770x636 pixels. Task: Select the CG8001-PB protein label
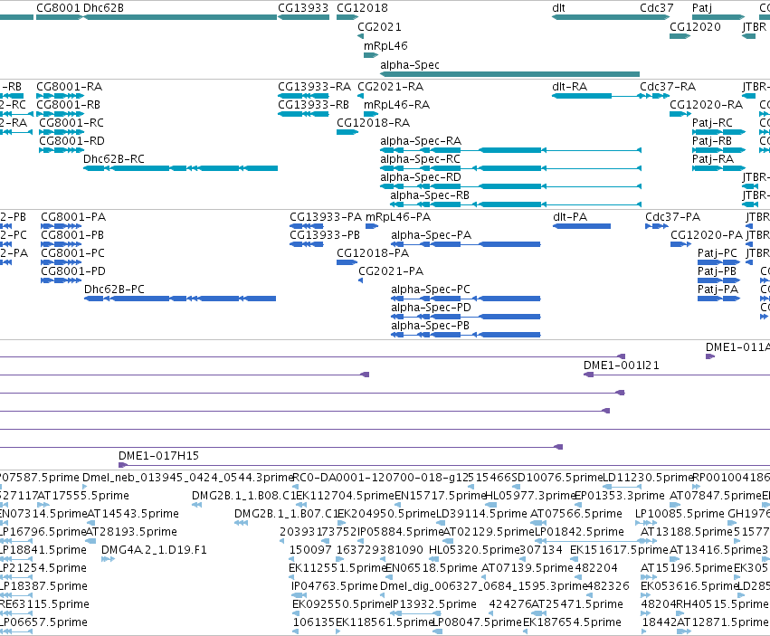pyautogui.click(x=72, y=235)
